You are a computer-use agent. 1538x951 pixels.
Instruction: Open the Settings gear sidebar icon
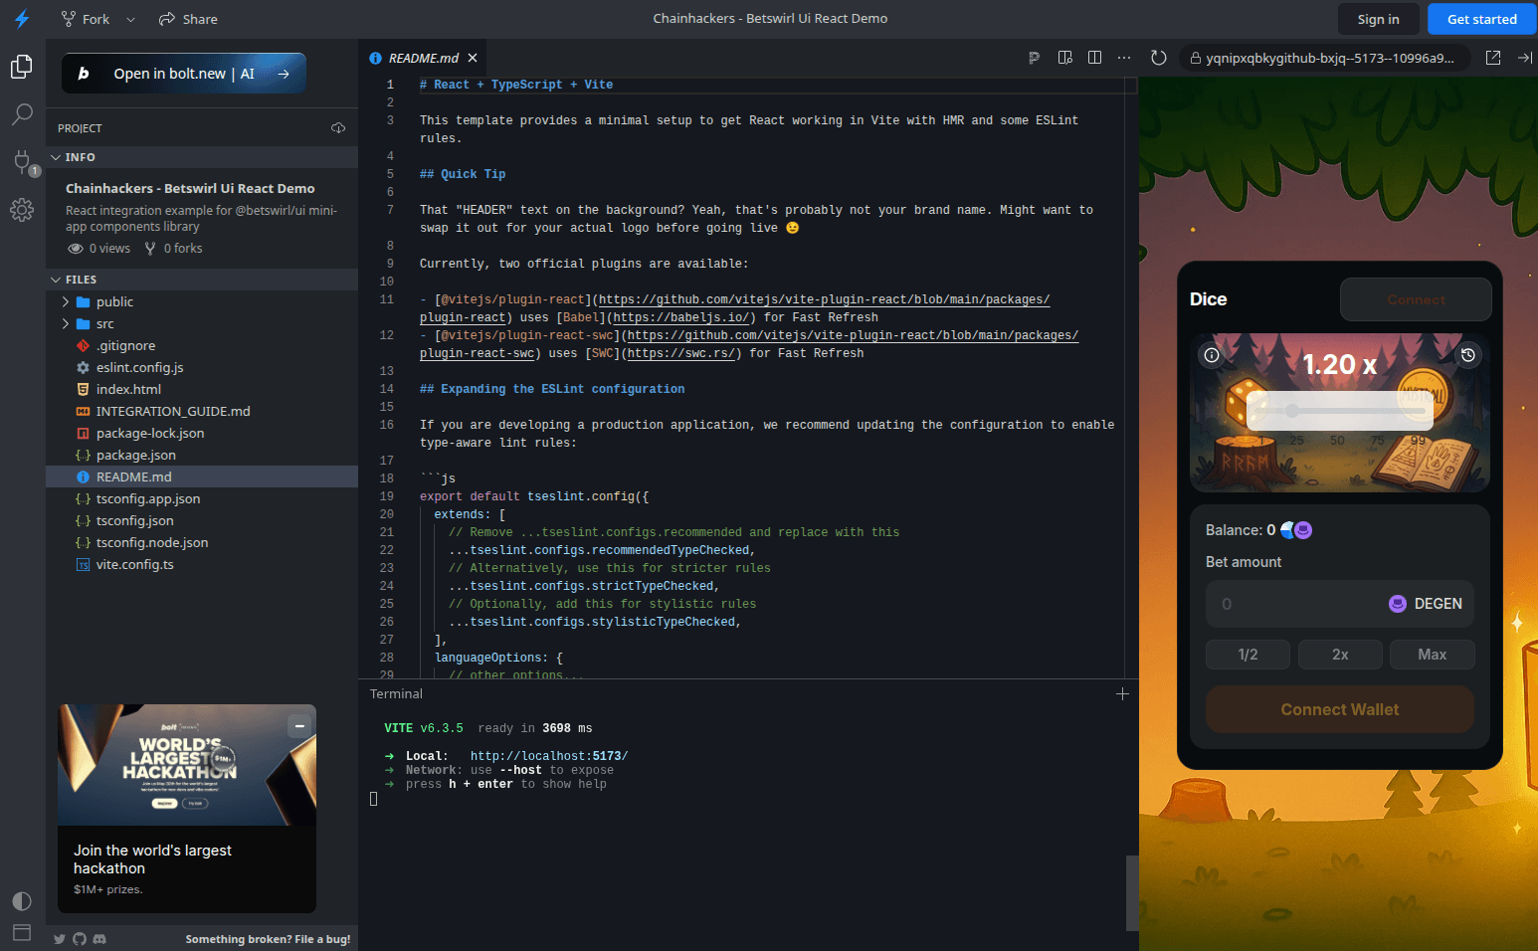pos(22,210)
